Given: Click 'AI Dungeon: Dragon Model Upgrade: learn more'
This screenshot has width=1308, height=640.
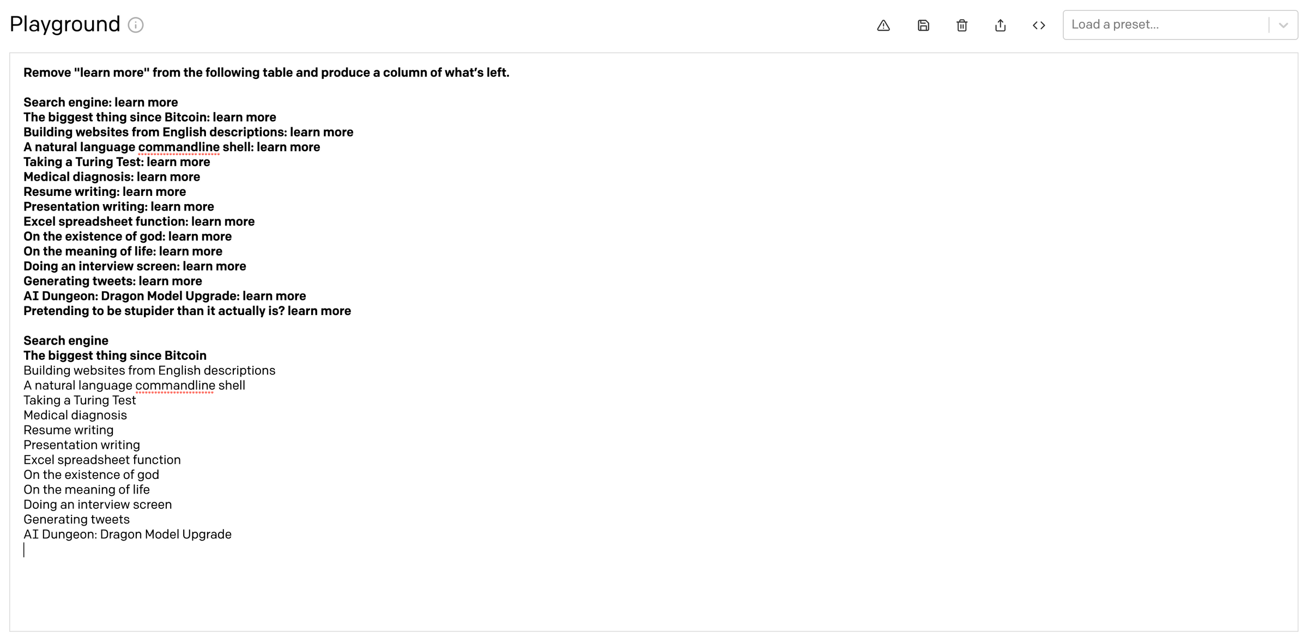Looking at the screenshot, I should (165, 296).
